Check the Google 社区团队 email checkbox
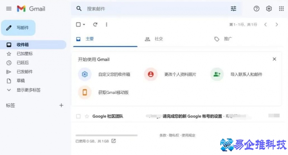 [78, 116]
